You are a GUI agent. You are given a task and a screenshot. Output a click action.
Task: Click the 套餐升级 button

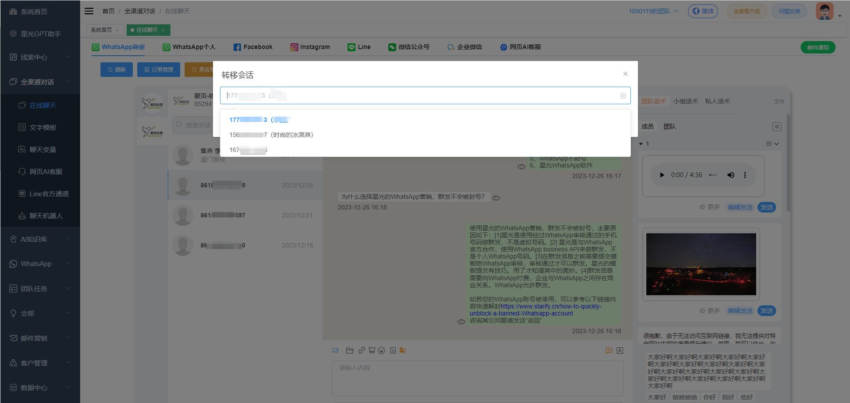(747, 11)
